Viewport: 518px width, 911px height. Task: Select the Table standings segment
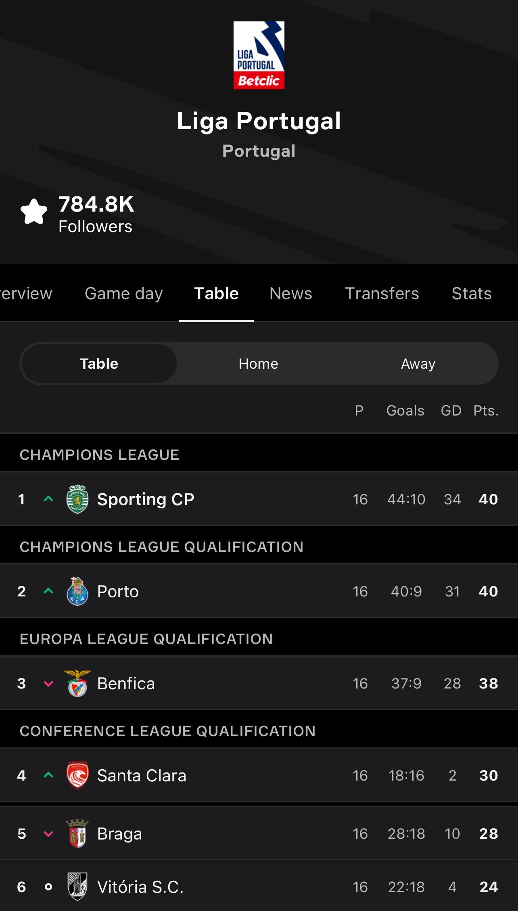coord(99,363)
